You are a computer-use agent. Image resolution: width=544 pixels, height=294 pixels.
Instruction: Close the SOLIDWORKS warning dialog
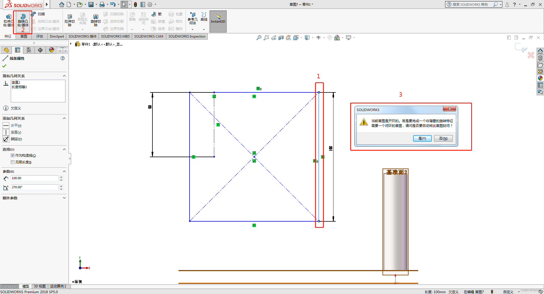pyautogui.click(x=450, y=109)
